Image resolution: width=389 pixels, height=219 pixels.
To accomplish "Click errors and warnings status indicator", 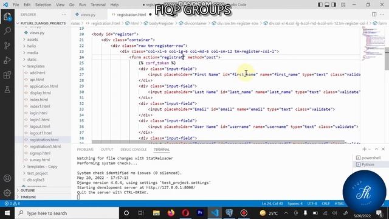I will (12, 203).
